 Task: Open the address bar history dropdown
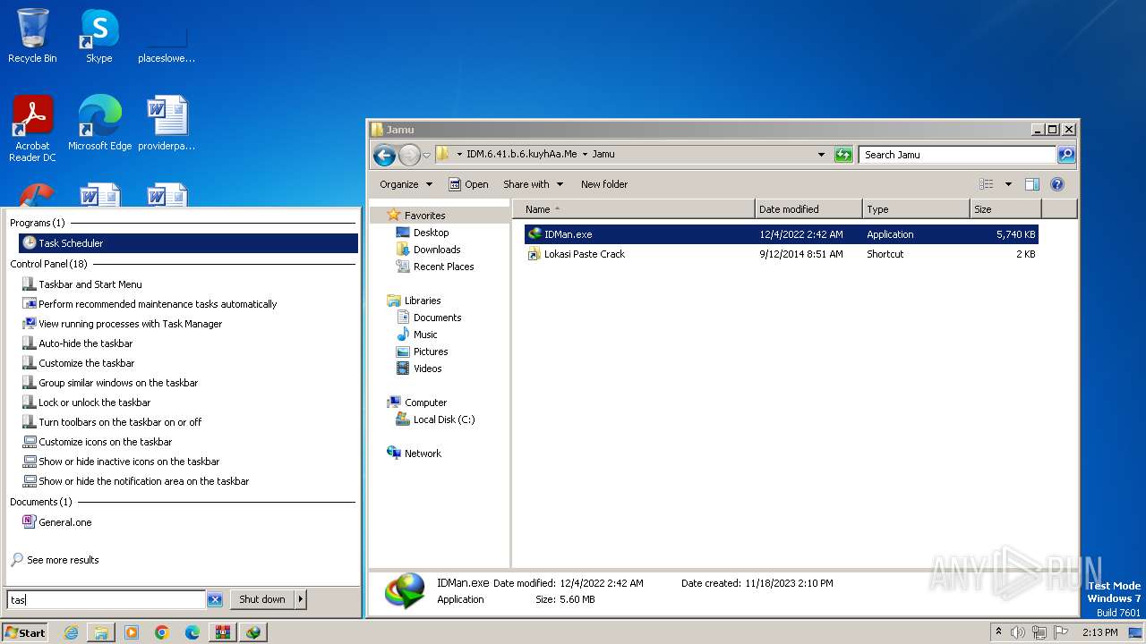[821, 155]
